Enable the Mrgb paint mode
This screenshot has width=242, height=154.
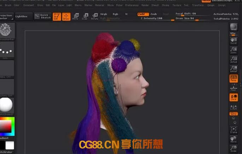pos(104,14)
